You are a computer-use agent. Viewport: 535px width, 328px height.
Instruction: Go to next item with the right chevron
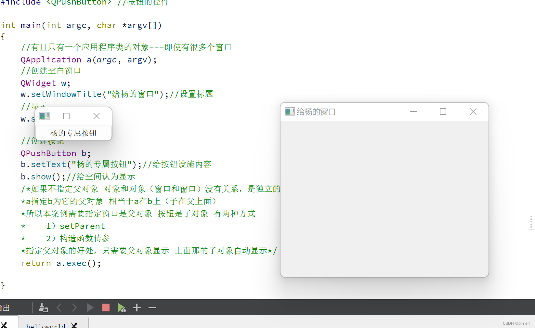74,308
